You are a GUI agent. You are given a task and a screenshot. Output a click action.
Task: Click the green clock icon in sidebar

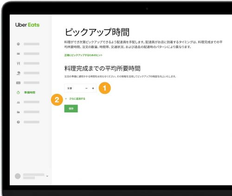[18, 92]
